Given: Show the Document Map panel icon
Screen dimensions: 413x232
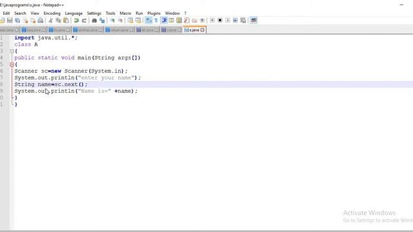Looking at the screenshot, I should coord(179,20).
